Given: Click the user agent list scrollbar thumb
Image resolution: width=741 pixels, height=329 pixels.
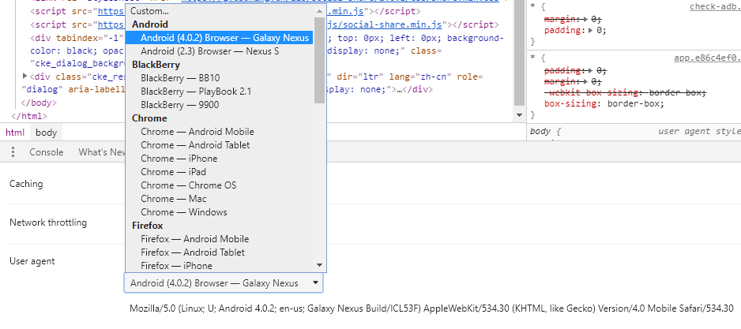Looking at the screenshot, I should point(319,59).
